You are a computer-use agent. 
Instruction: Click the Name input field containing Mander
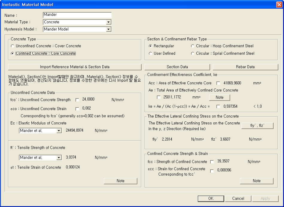click(x=77, y=15)
